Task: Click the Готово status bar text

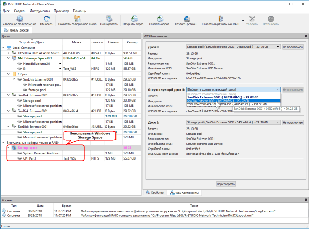Action: click(6, 226)
